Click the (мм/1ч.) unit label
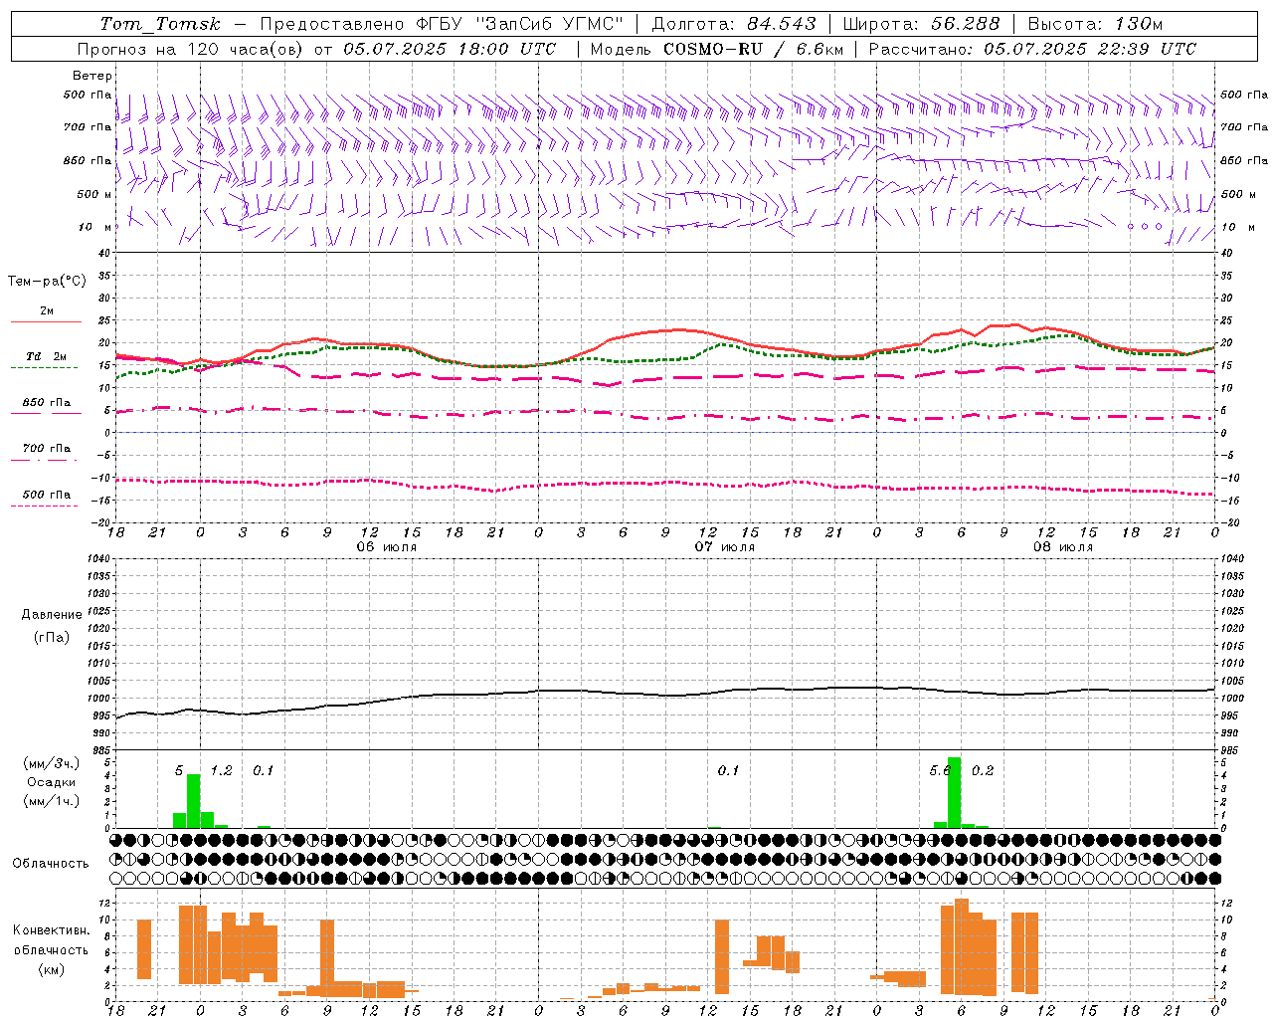The image size is (1273, 1019). pos(51,801)
